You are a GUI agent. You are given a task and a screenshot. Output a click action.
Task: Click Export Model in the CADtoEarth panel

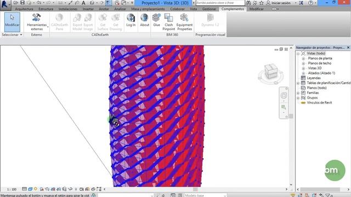[x=77, y=22]
